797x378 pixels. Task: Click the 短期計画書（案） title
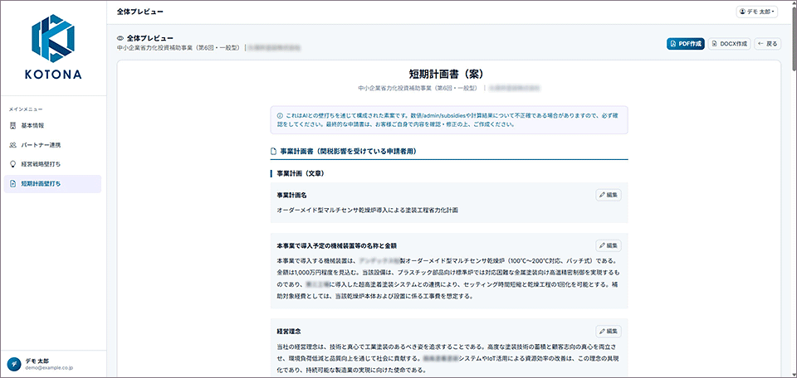(x=449, y=75)
